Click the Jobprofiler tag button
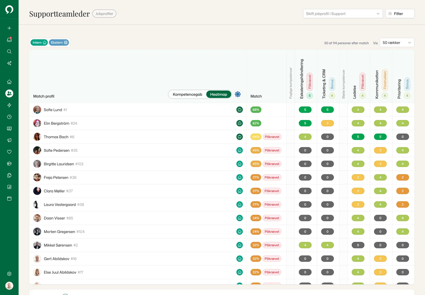 pos(104,14)
